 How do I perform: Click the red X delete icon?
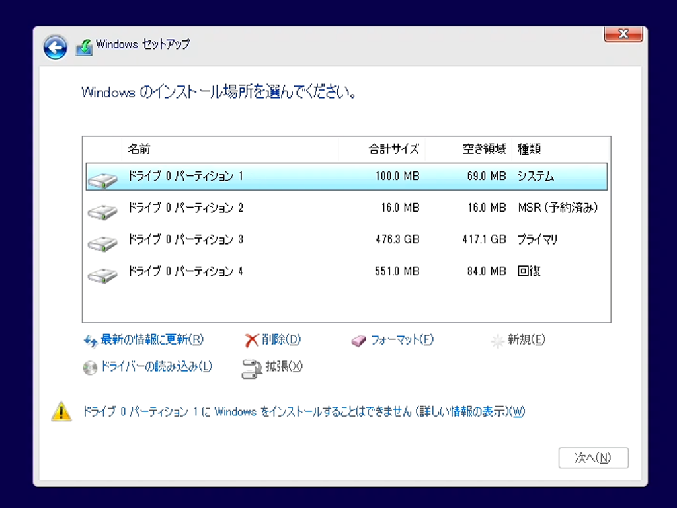[251, 341]
